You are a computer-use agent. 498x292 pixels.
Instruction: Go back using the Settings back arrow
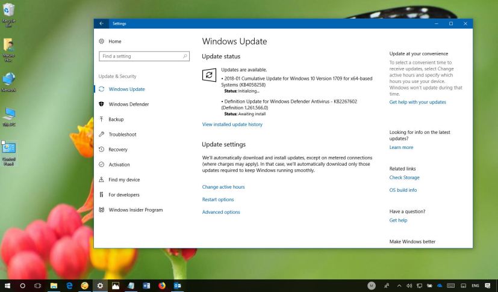click(x=101, y=23)
